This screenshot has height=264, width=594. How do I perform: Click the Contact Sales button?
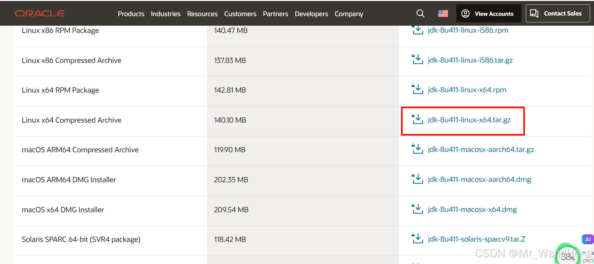[558, 14]
